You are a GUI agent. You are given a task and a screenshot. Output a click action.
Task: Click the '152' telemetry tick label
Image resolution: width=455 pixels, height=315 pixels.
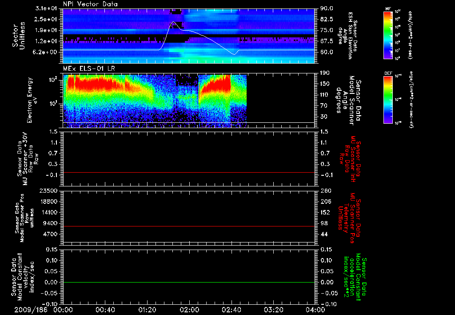click(x=325, y=212)
